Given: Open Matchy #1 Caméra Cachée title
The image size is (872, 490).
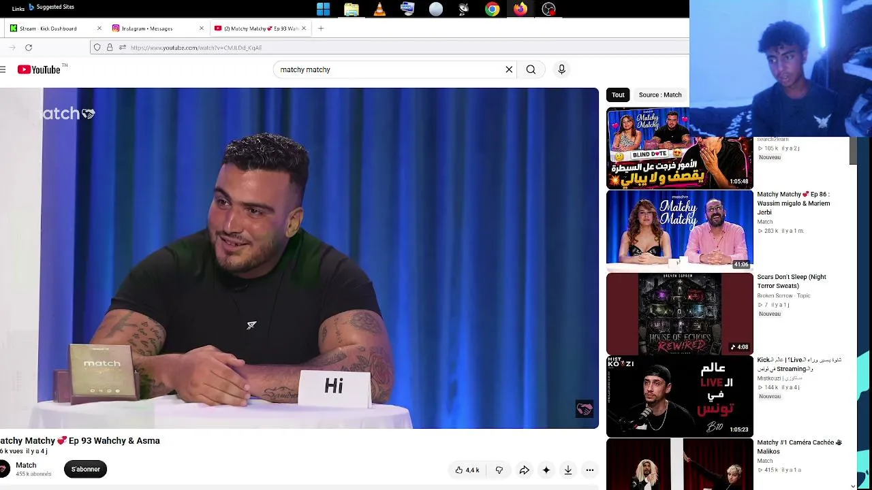Looking at the screenshot, I should click(x=799, y=446).
